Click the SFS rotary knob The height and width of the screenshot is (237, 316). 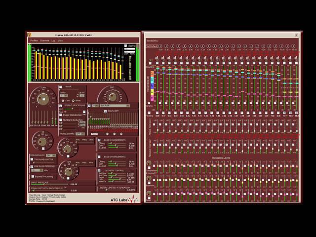coord(69,172)
